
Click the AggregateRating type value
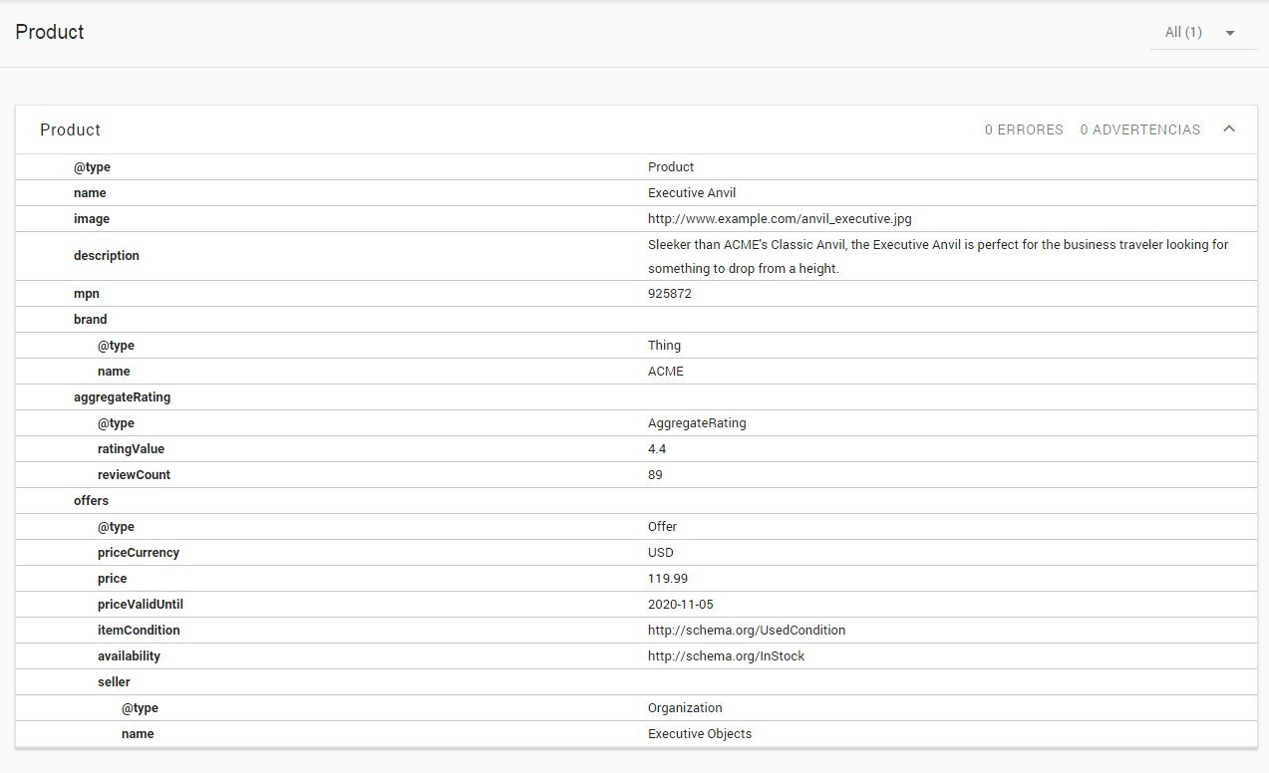(697, 423)
